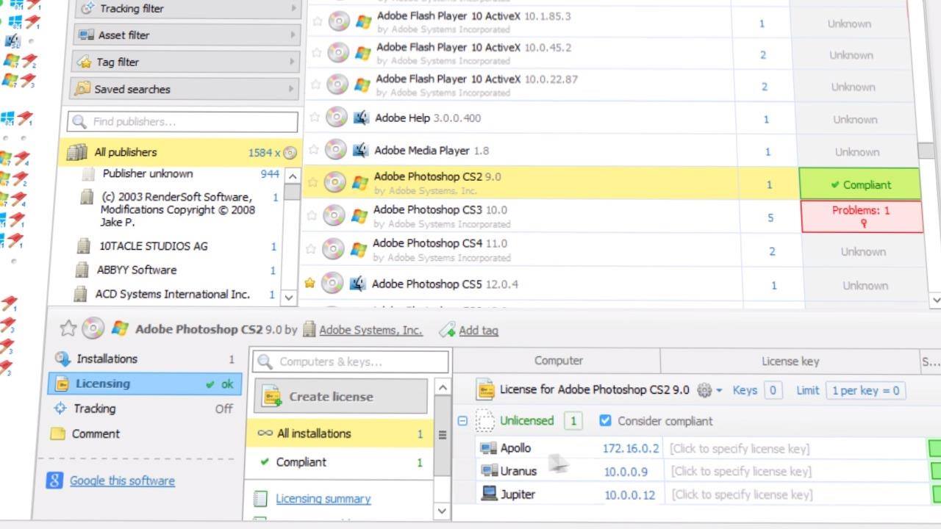The width and height of the screenshot is (941, 529).
Task: Toggle favorite star for Adobe Photoshop CS4
Action: click(311, 249)
